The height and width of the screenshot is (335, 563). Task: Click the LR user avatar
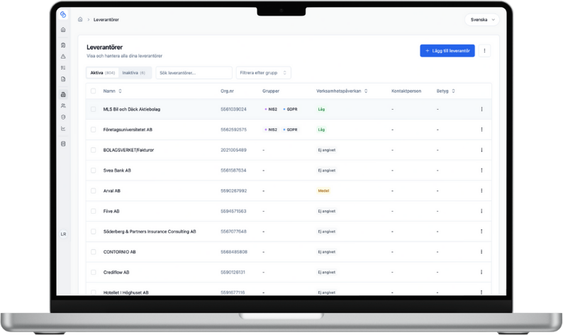pos(63,234)
